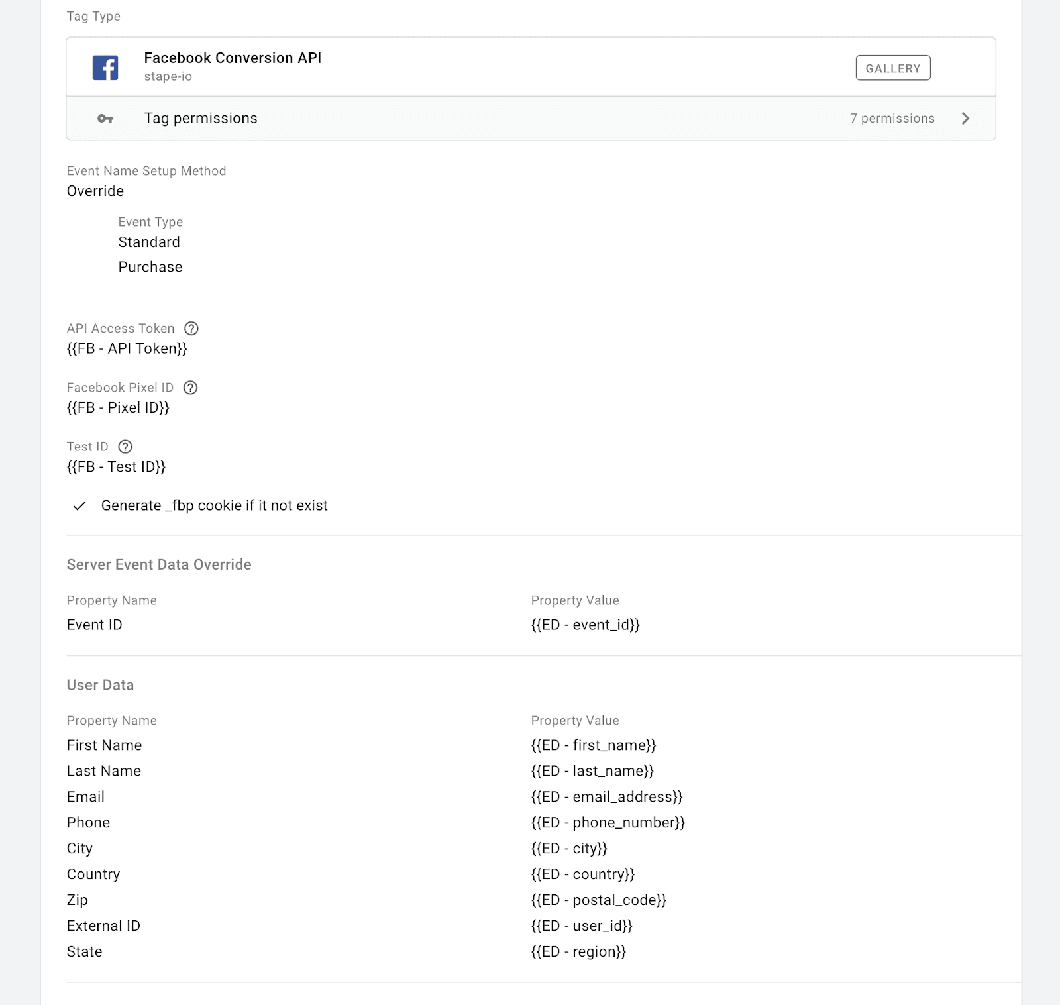
Task: Select the Purchase event option
Action: pos(150,267)
